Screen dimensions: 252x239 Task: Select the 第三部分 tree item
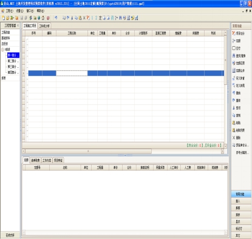[x=13, y=67]
